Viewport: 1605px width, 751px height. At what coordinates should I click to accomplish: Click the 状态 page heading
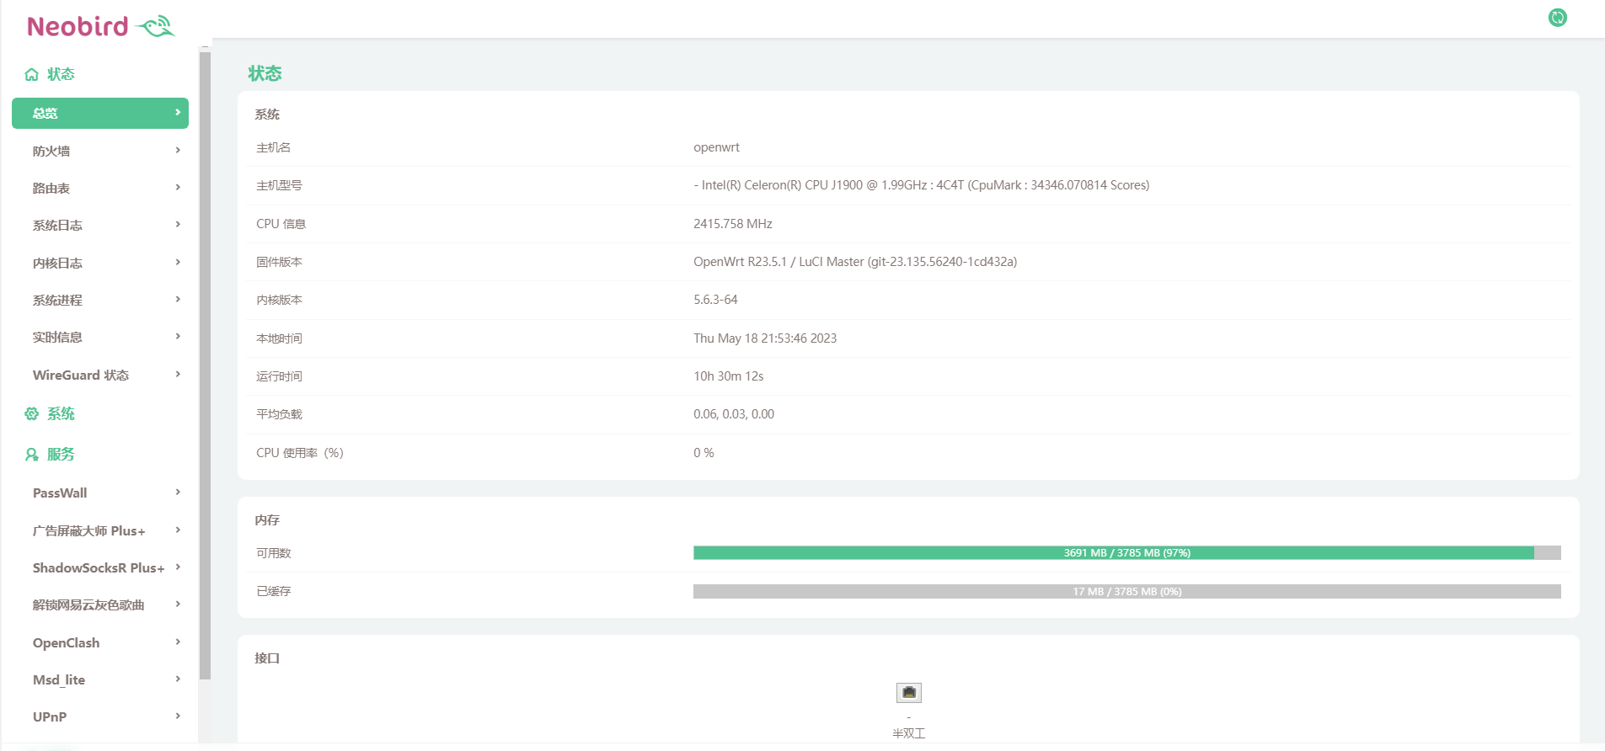click(x=265, y=73)
